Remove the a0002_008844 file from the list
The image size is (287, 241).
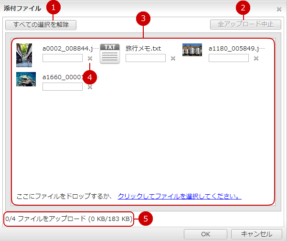click(90, 58)
